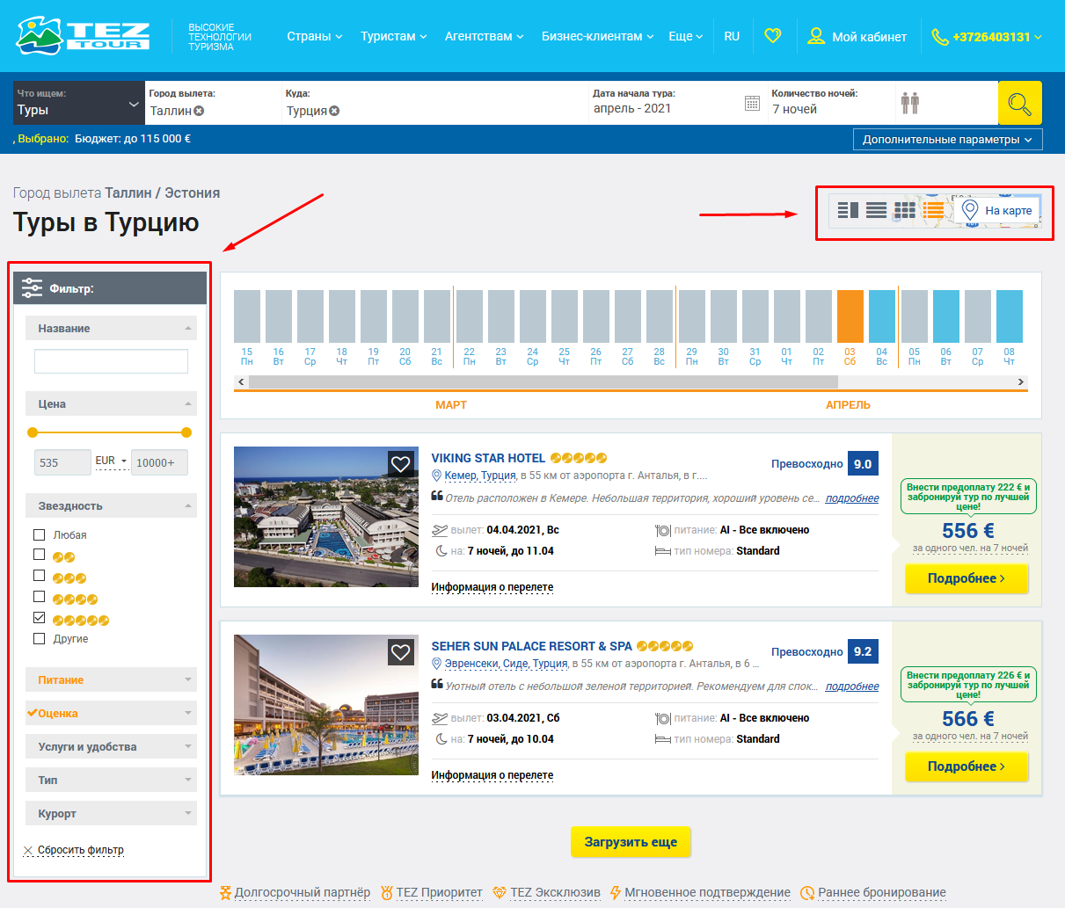Switch to plain lines list view
The height and width of the screenshot is (908, 1065).
(876, 210)
